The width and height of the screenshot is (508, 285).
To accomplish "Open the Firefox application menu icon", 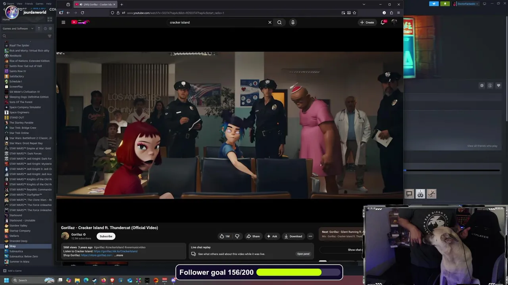I will 398,13.
